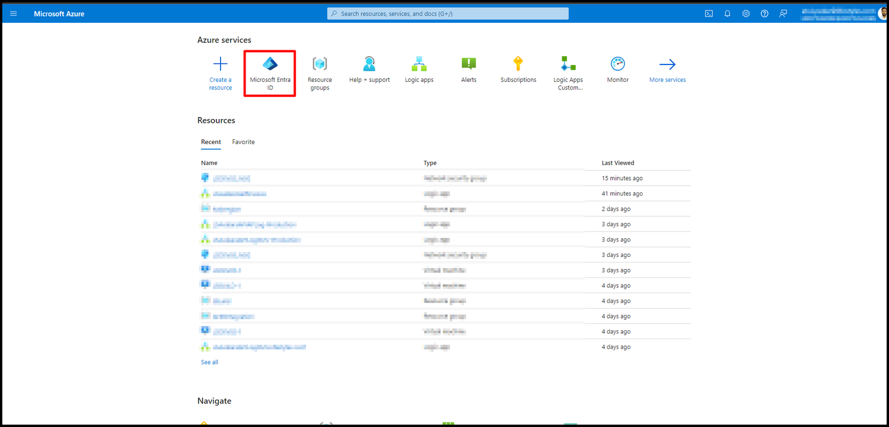889x427 pixels.
Task: Switch to the Favorite resources tab
Action: [243, 142]
